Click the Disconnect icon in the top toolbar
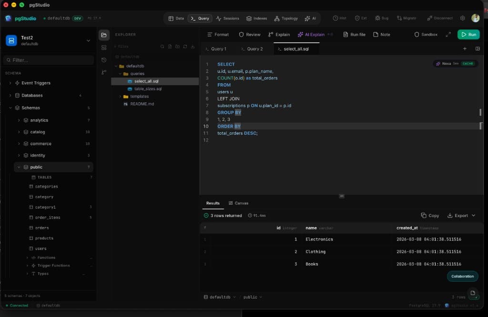 [437, 18]
